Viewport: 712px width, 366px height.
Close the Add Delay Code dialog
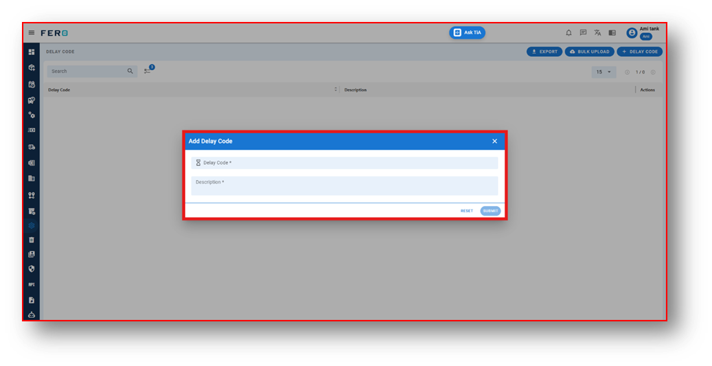pos(494,141)
